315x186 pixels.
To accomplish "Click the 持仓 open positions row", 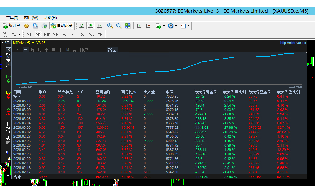I will [x=17, y=96].
